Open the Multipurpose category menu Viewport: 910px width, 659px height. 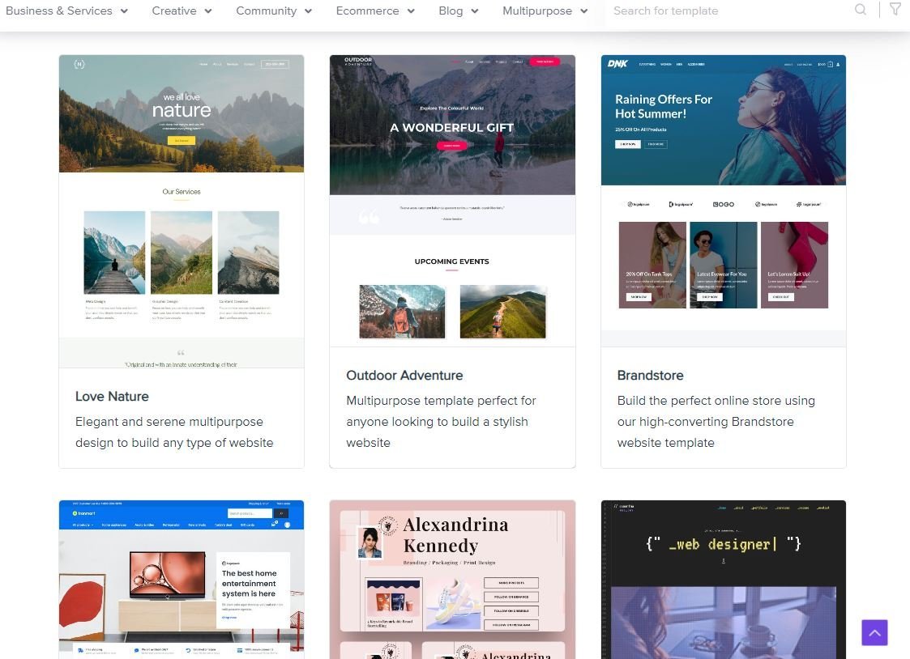click(545, 11)
